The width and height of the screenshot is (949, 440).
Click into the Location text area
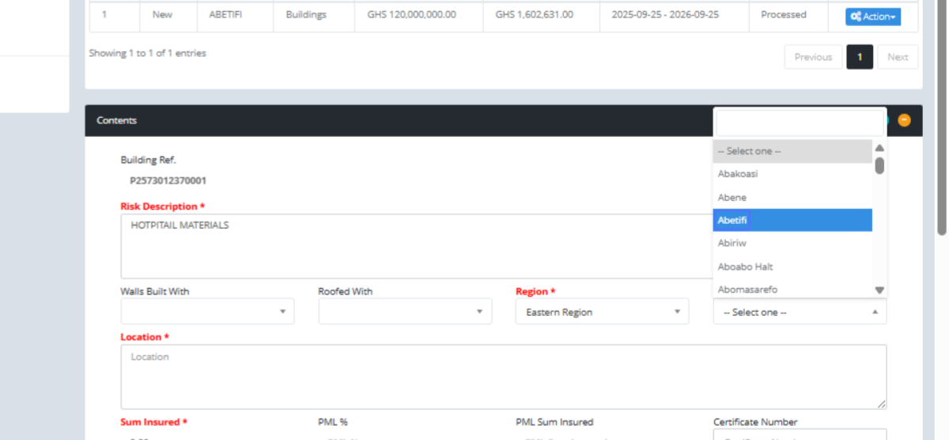tap(503, 377)
